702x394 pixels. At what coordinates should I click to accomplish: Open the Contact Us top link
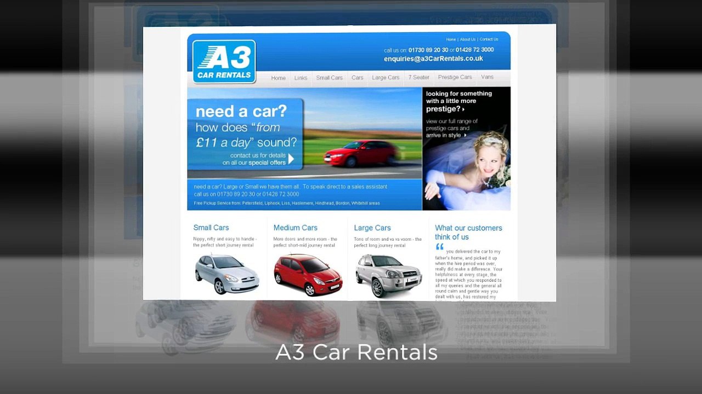pyautogui.click(x=489, y=39)
